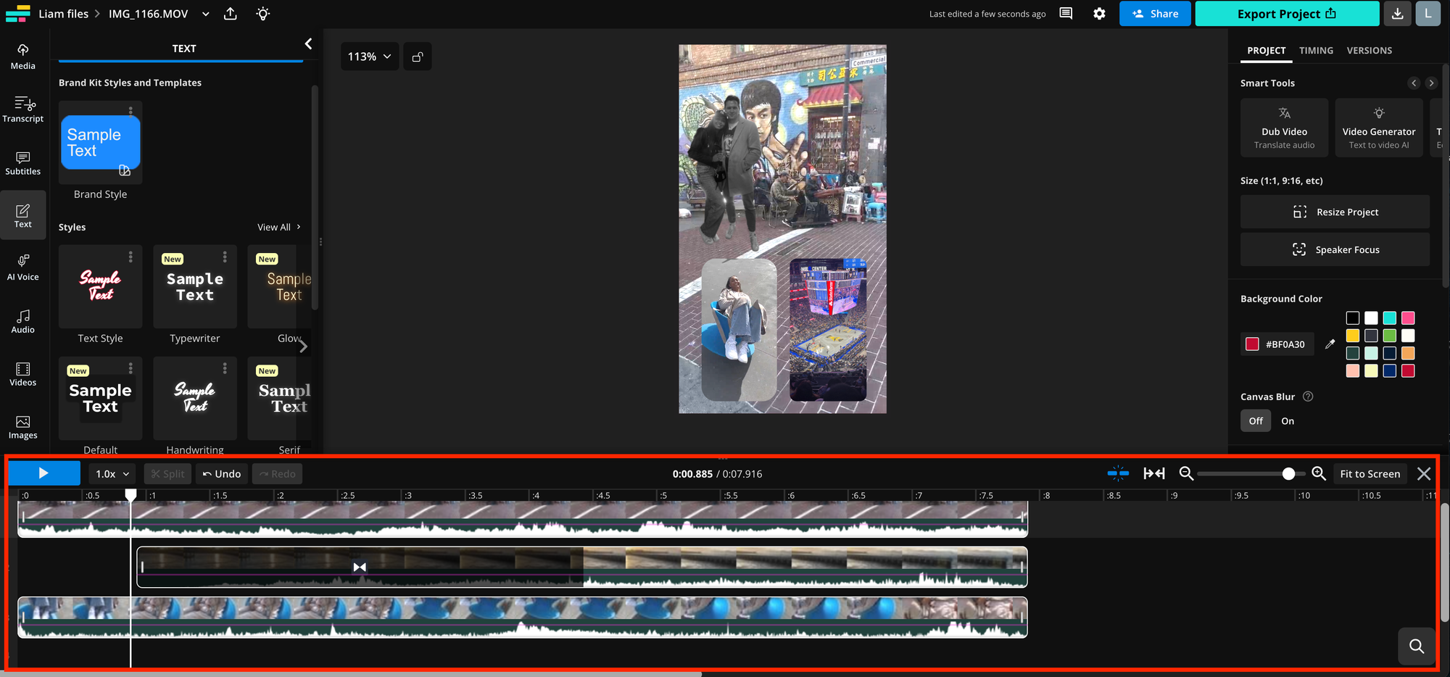Screen dimensions: 1450x677
Task: Open the Images sidebar panel
Action: click(22, 426)
